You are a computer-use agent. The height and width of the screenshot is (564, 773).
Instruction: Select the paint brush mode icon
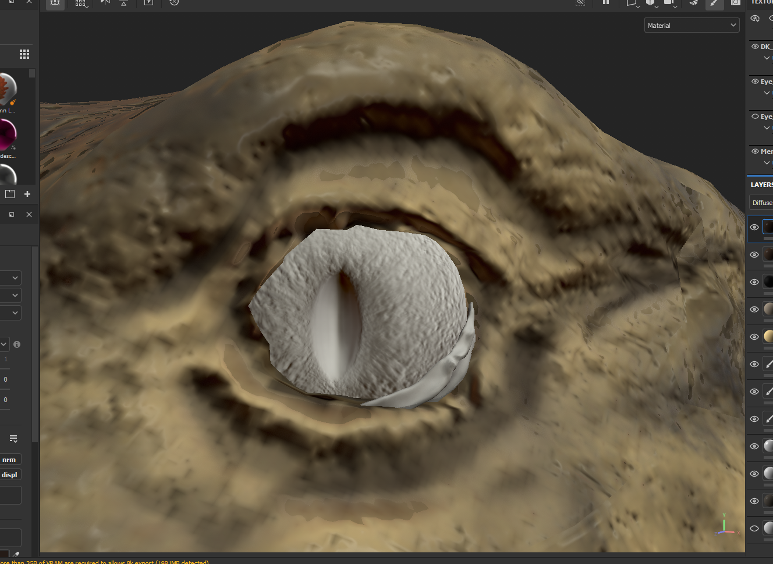point(714,3)
